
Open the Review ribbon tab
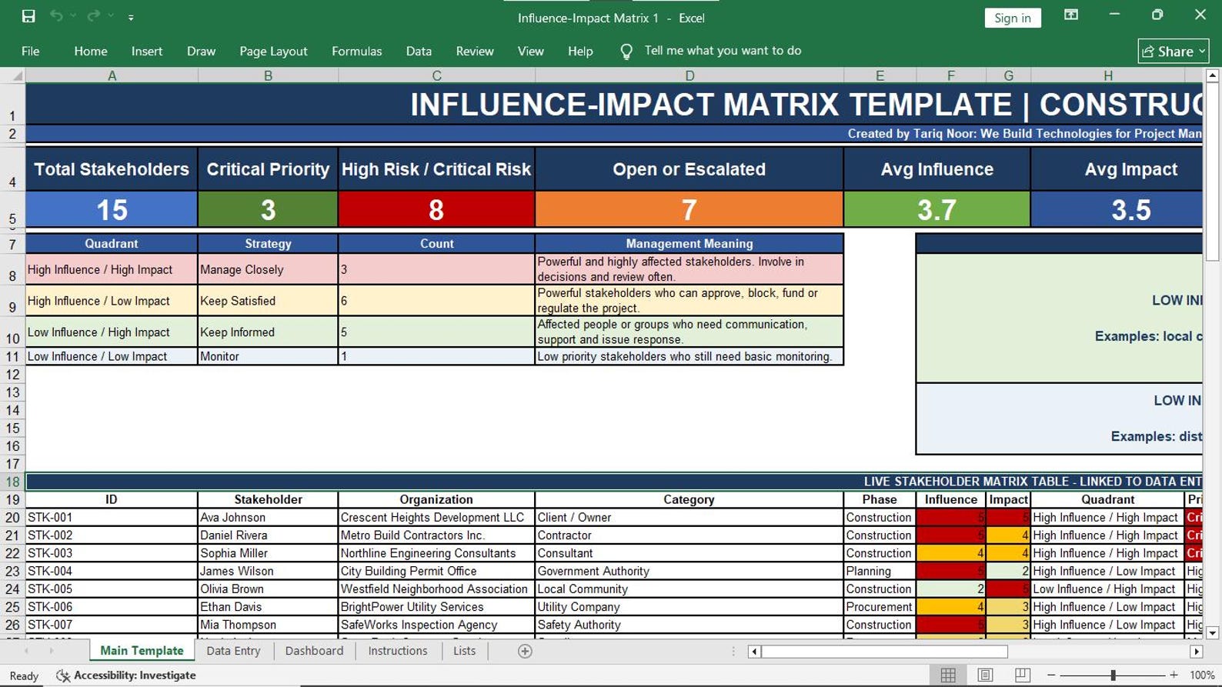tap(475, 51)
